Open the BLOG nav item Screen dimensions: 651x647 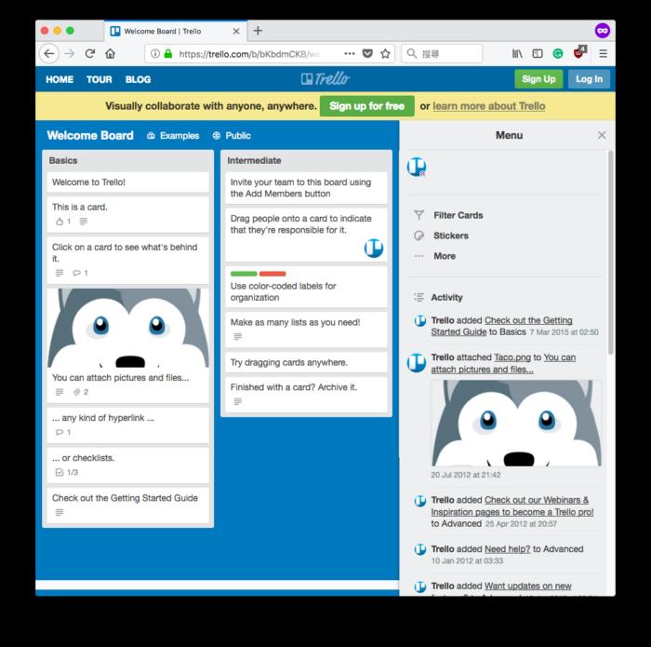click(139, 79)
